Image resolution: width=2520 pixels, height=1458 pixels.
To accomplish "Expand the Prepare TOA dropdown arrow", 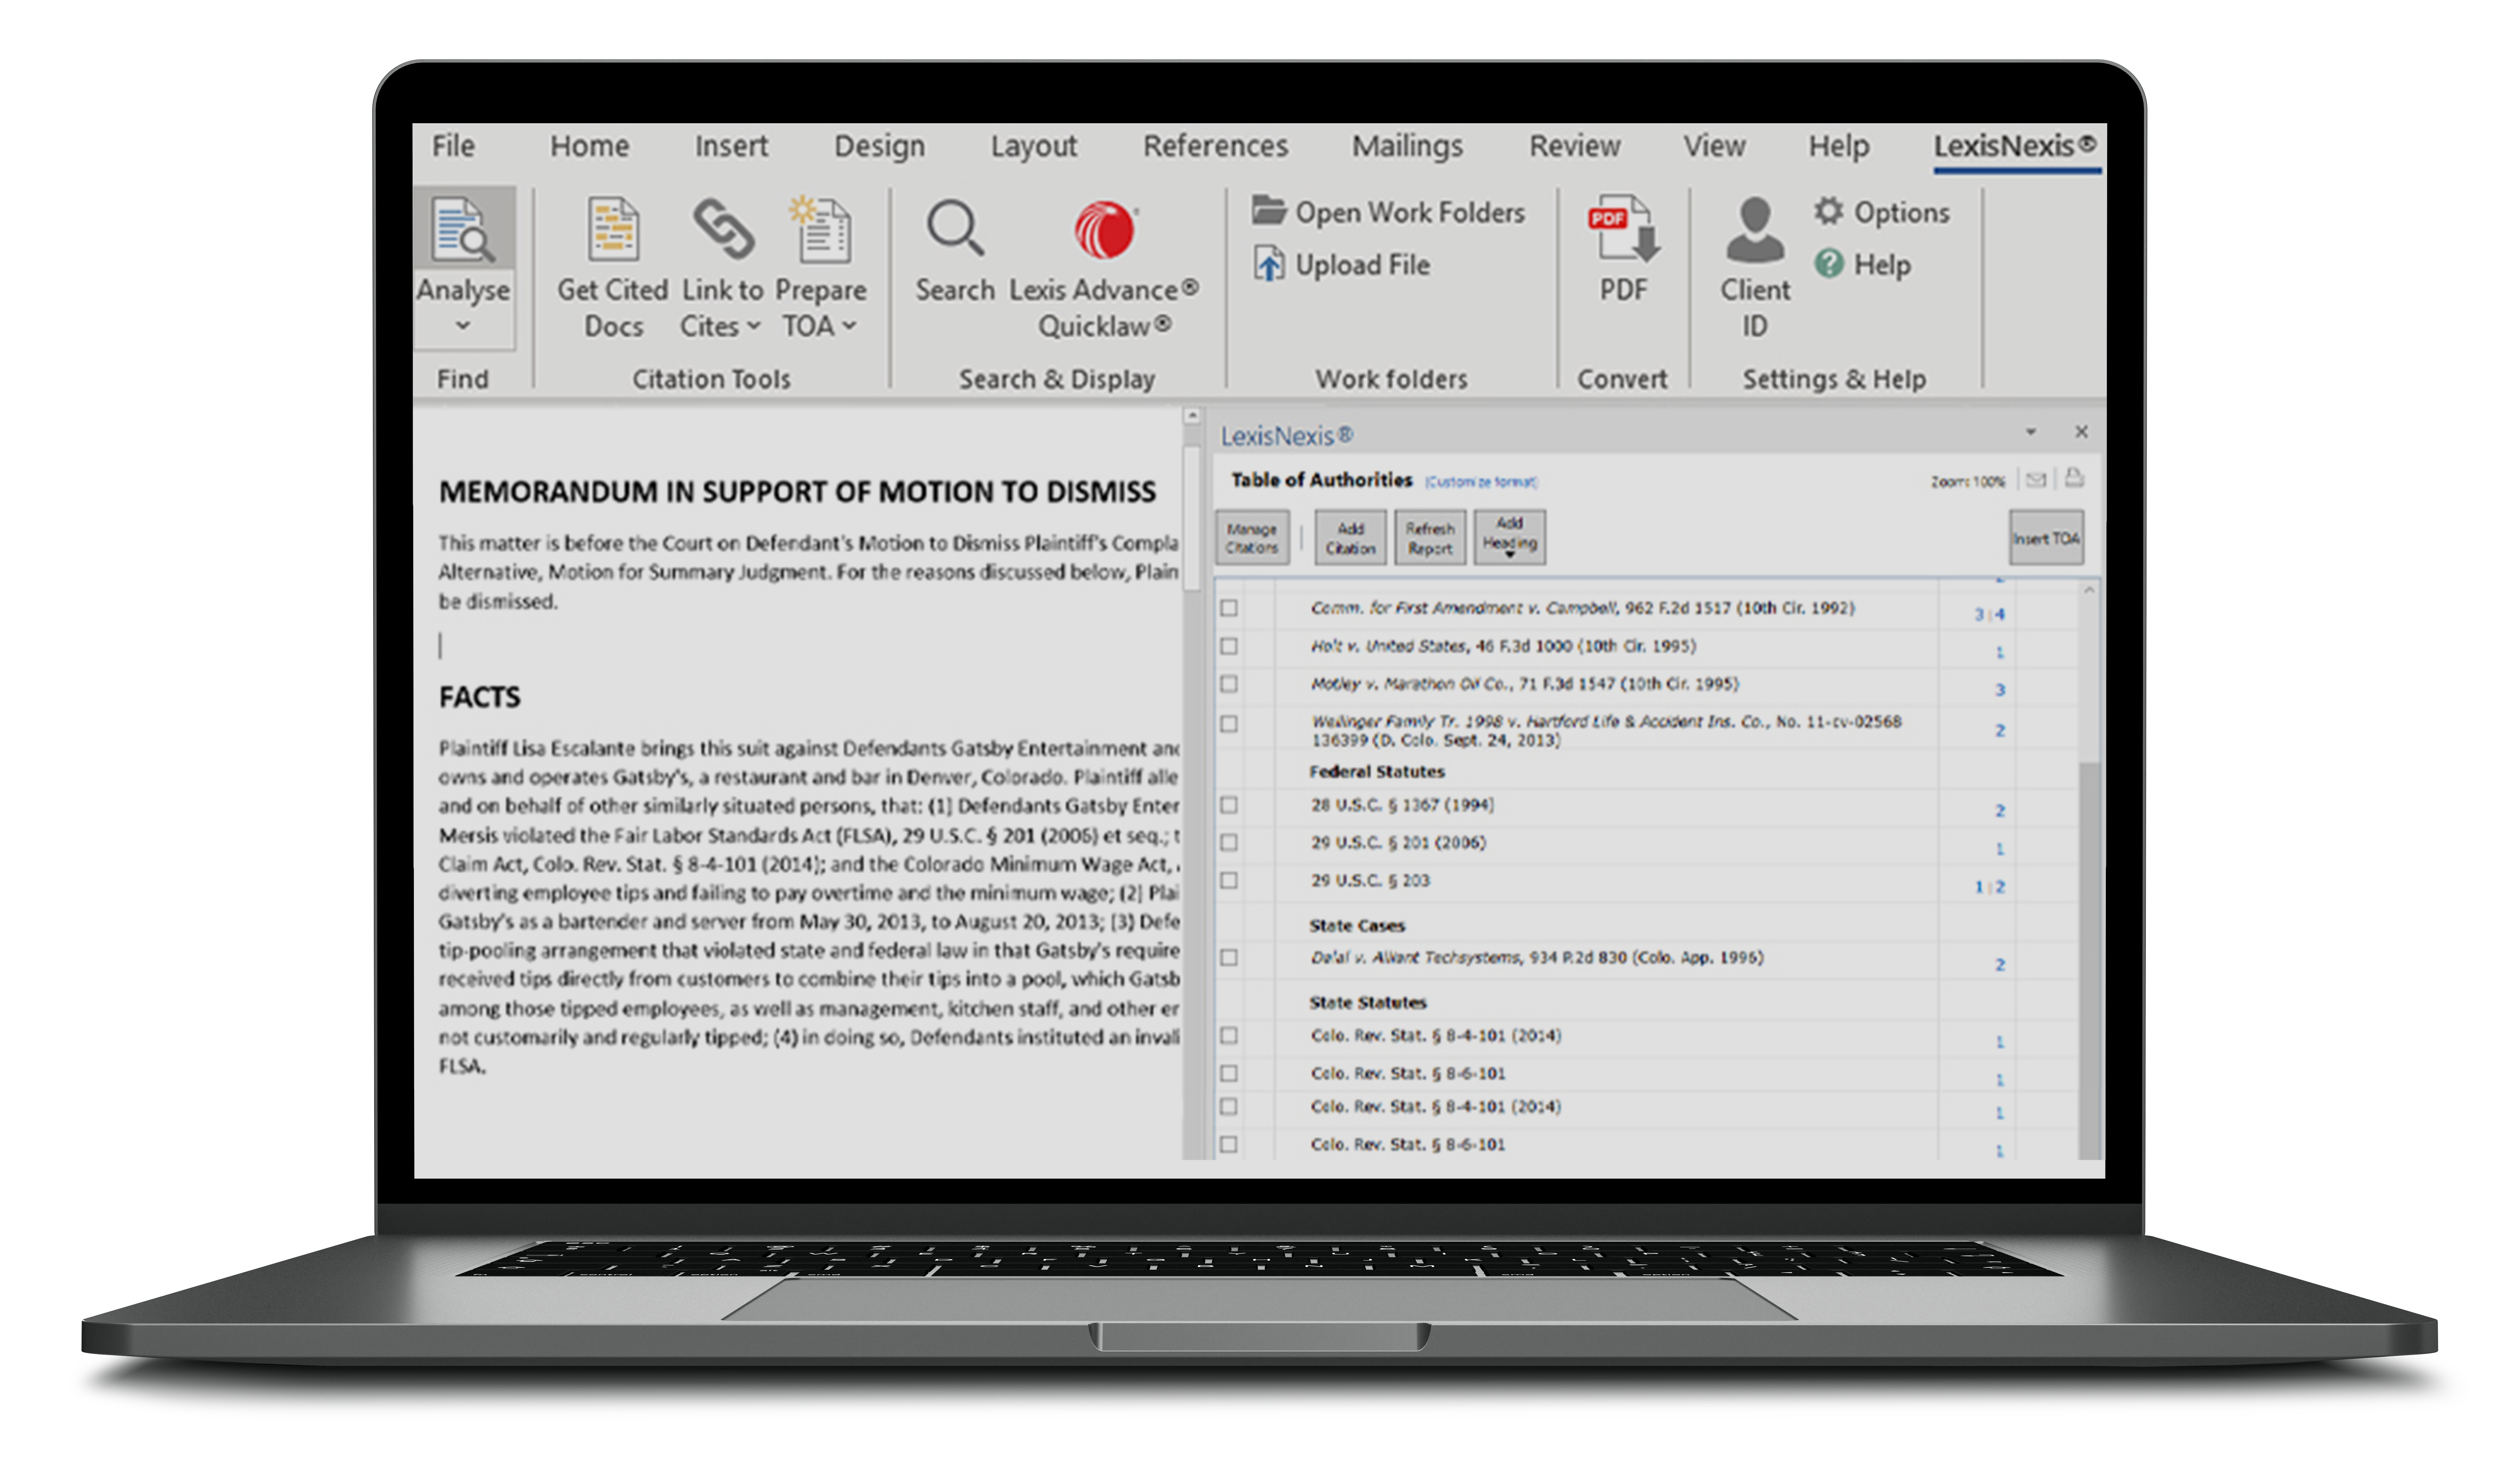I will tap(849, 326).
